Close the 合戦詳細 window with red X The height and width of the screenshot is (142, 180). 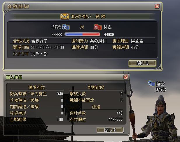click(157, 6)
